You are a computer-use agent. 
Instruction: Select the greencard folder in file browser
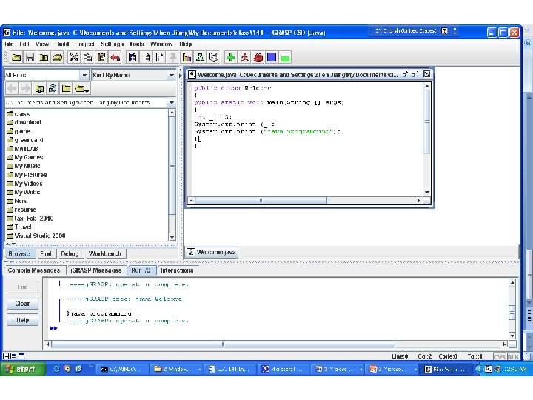coord(30,140)
